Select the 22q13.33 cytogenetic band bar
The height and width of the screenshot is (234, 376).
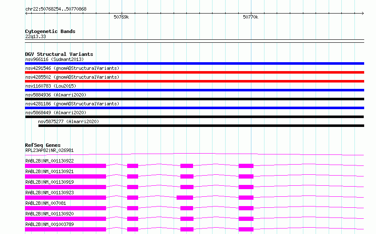point(194,41)
